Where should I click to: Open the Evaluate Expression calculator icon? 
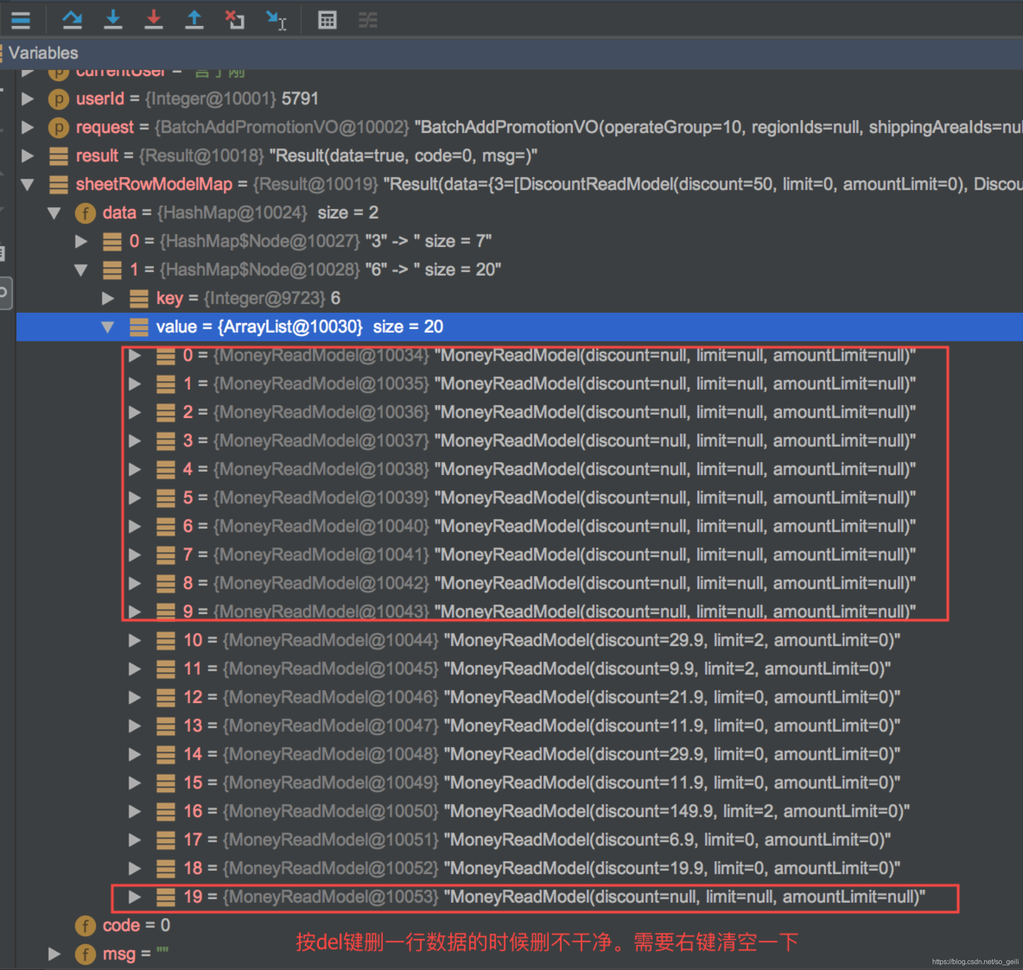pos(327,20)
